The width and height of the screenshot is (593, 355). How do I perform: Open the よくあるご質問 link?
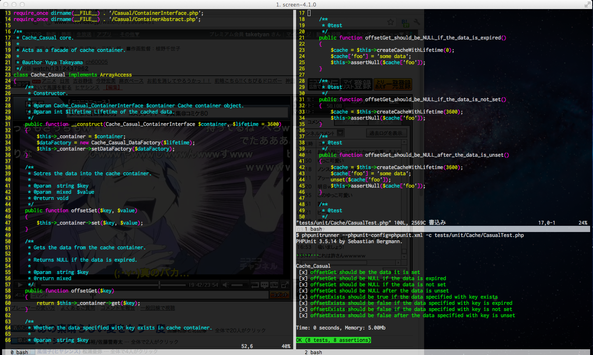[x=78, y=308]
